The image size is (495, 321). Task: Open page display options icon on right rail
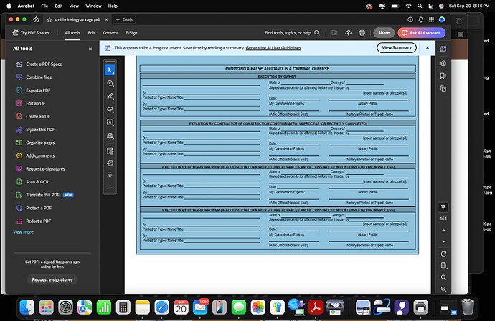[x=443, y=266]
